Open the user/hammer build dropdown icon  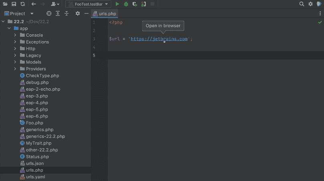[x=55, y=4]
